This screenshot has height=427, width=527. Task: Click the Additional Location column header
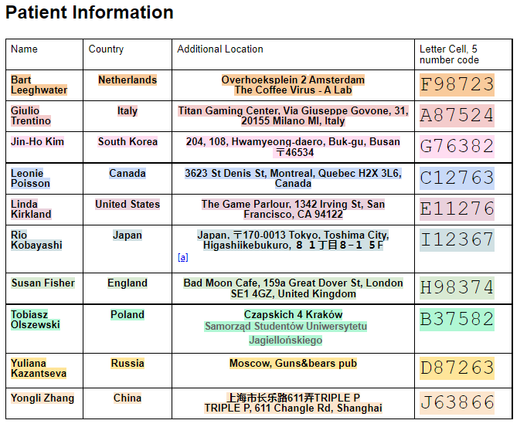(x=220, y=49)
